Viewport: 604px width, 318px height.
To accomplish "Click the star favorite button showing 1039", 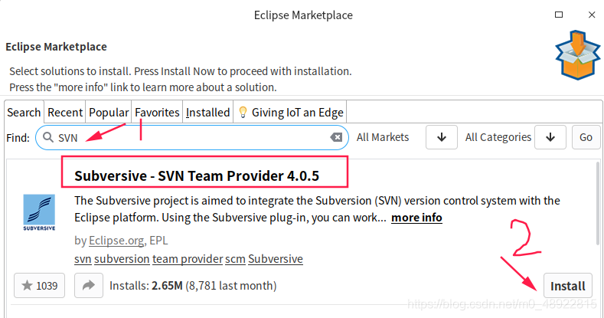I will pyautogui.click(x=38, y=286).
